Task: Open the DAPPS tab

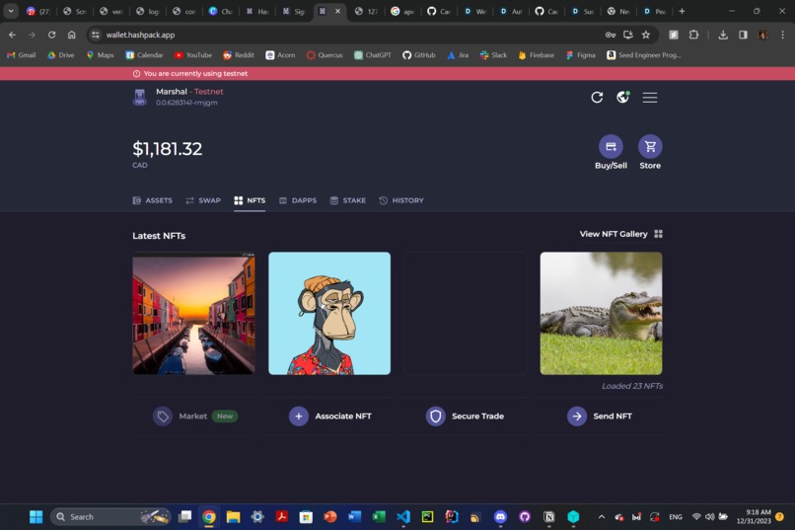Action: pyautogui.click(x=298, y=200)
